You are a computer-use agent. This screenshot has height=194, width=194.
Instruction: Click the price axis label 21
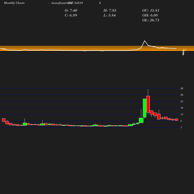pyautogui.click(x=182, y=102)
